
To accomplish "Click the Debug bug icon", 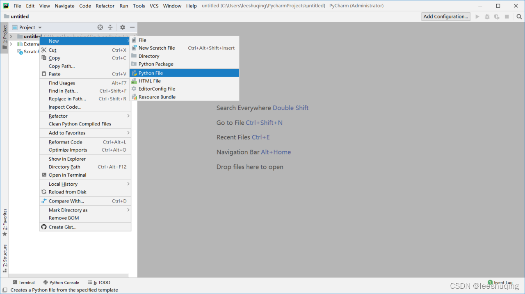I will (487, 16).
